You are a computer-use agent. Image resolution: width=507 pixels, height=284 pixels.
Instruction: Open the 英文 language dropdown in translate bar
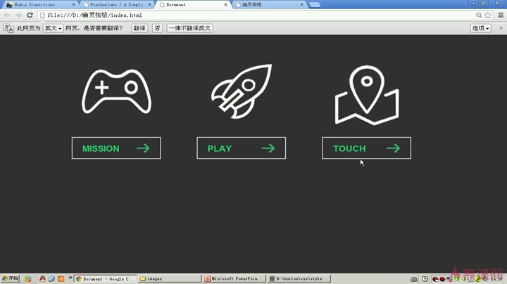(x=53, y=28)
